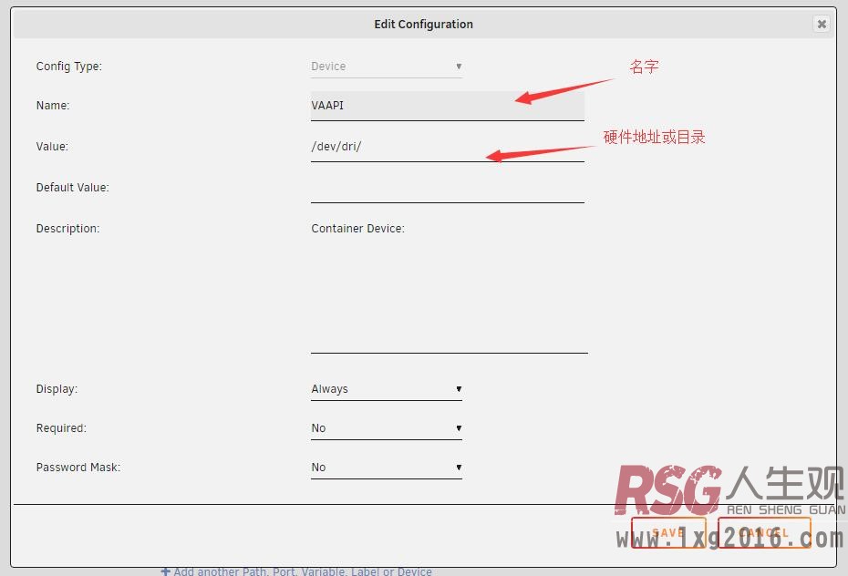
Task: Open the Display dropdown set to Always
Action: [x=386, y=389]
